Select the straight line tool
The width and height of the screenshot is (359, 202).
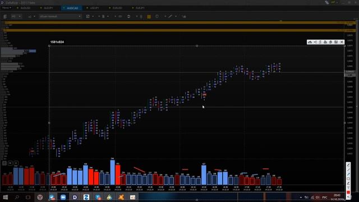pyautogui.click(x=348, y=169)
